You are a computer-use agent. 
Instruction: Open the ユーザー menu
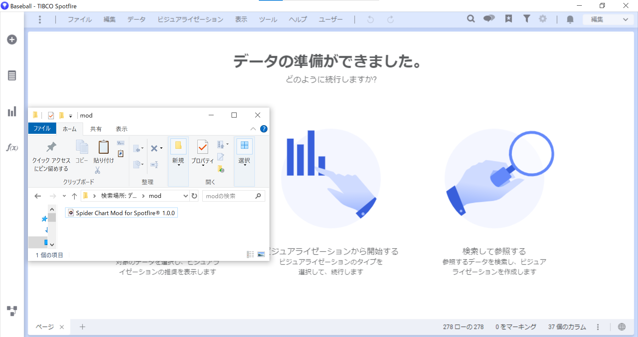[x=330, y=20]
